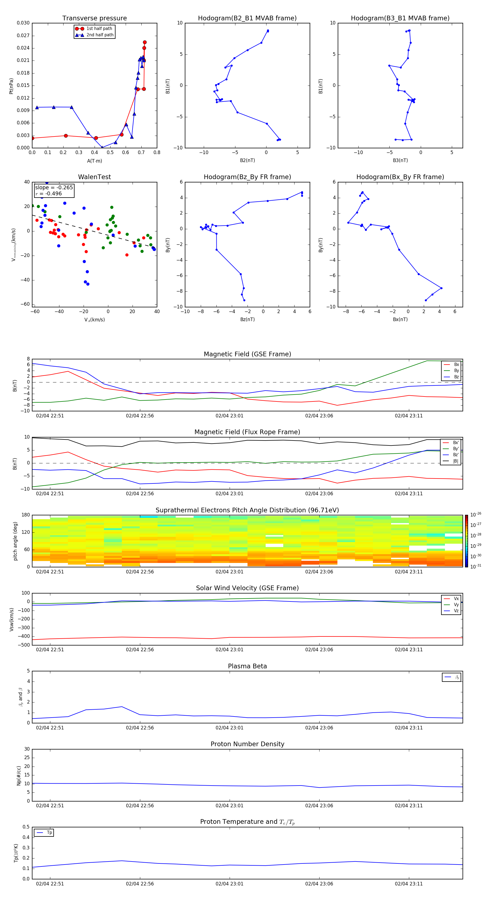
Task: Click the 'Bz' legend entry in GSE panel
Action: coord(451,377)
